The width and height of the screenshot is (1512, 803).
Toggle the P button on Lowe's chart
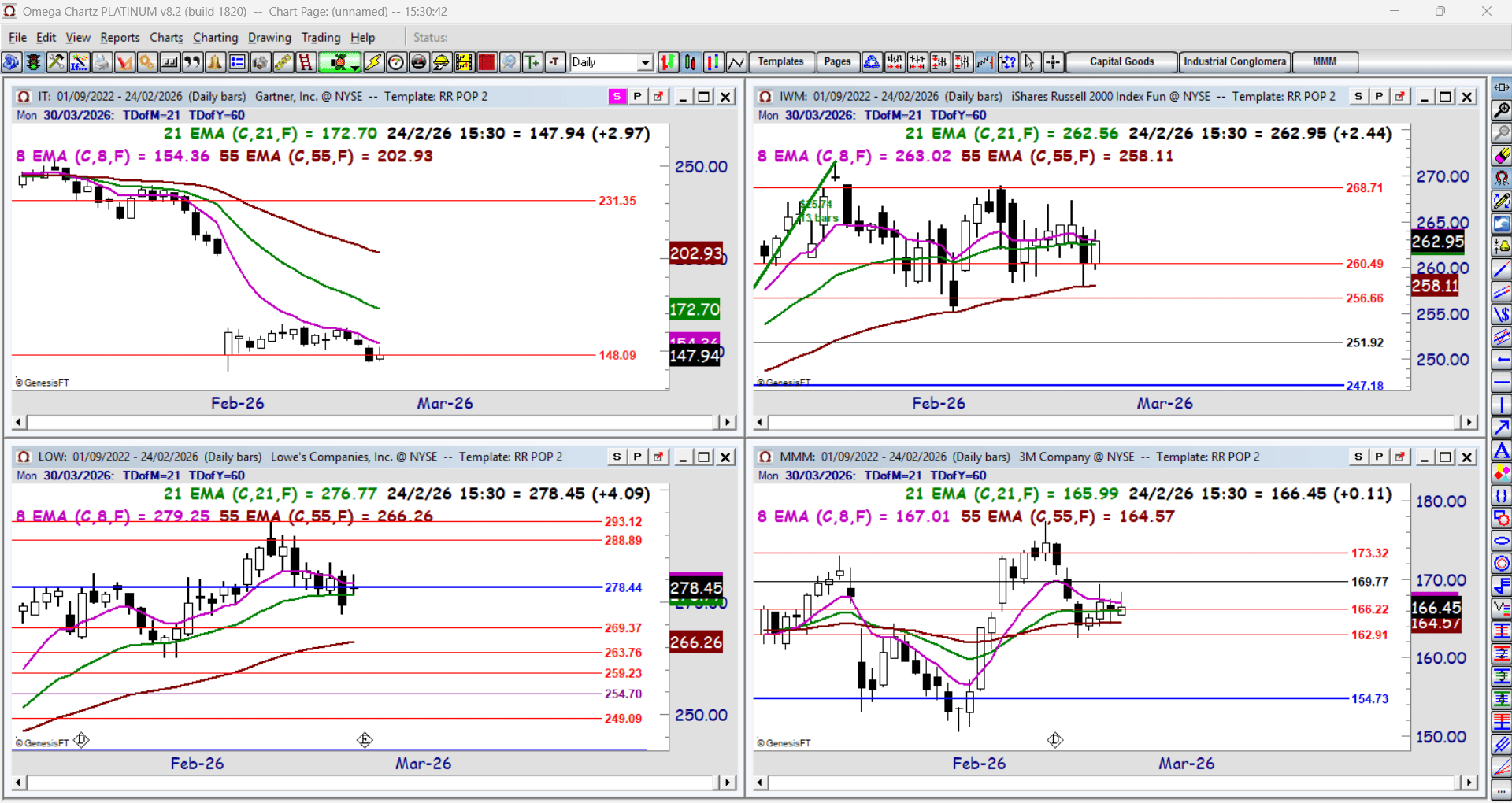point(638,457)
